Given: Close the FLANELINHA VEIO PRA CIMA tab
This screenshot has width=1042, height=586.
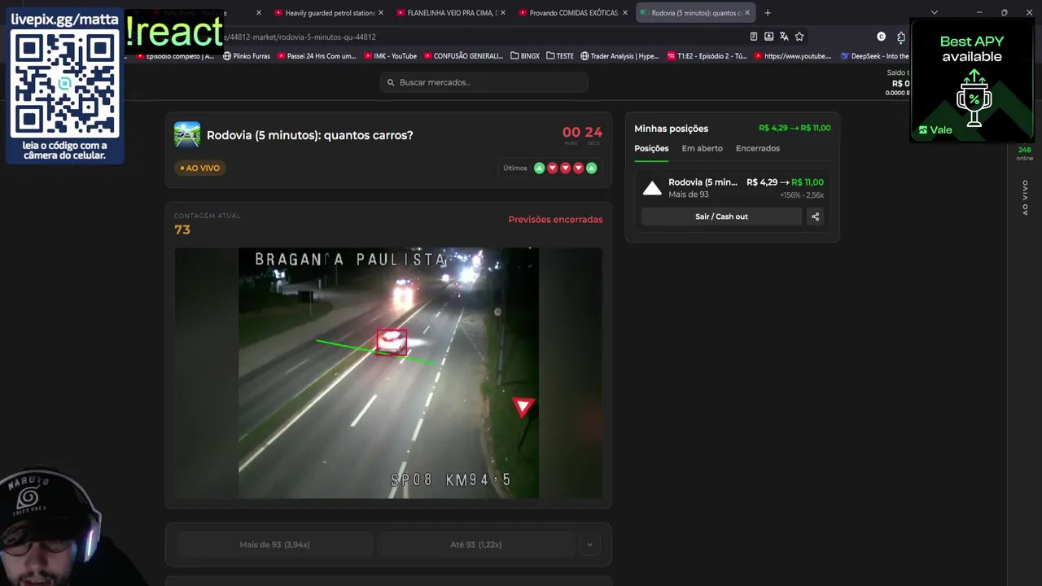Looking at the screenshot, I should tap(502, 13).
